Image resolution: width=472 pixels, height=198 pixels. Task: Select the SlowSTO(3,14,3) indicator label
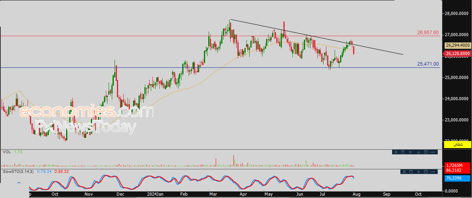pyautogui.click(x=18, y=172)
